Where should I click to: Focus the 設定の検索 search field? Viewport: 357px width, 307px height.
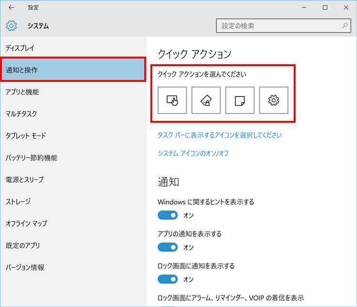click(x=278, y=26)
